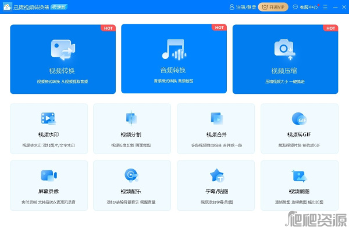Click the 极速版 edition badge
349x230 pixels.
coord(59,7)
